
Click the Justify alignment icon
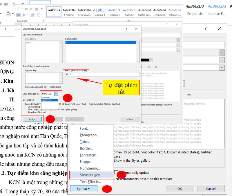pyautogui.click(x=18, y=15)
